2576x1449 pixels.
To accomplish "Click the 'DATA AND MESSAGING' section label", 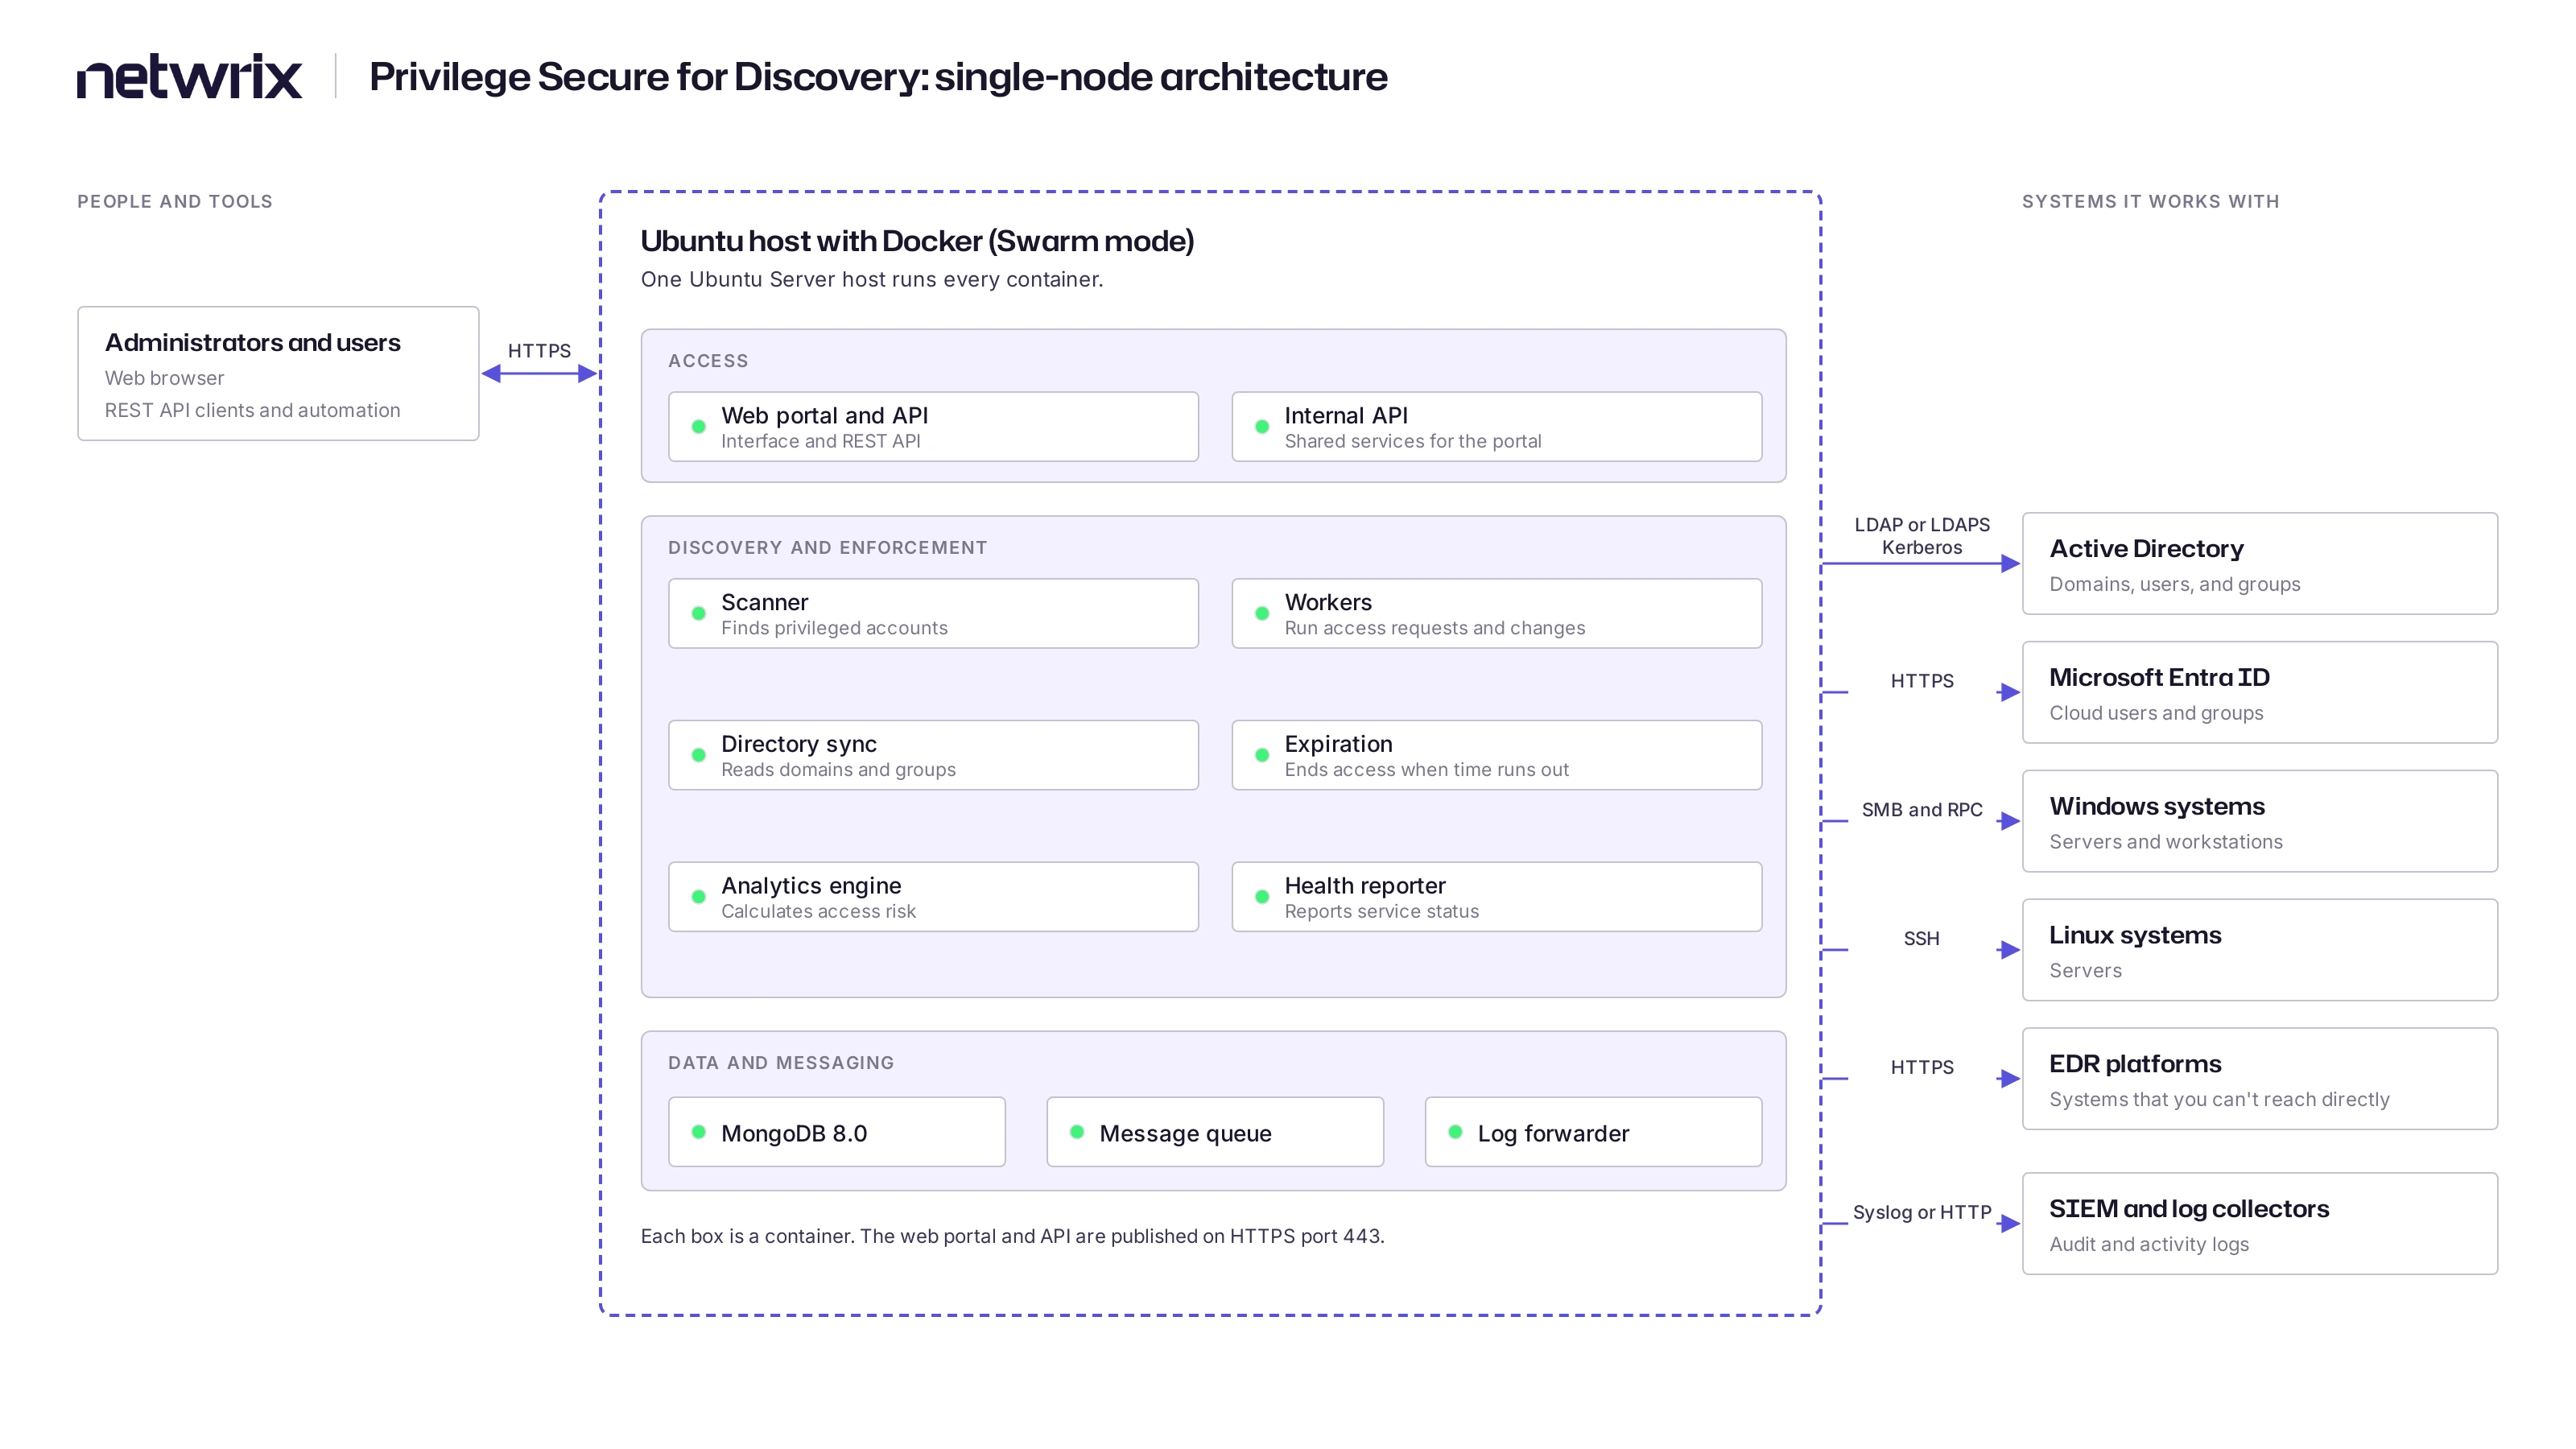I will pyautogui.click(x=781, y=1063).
